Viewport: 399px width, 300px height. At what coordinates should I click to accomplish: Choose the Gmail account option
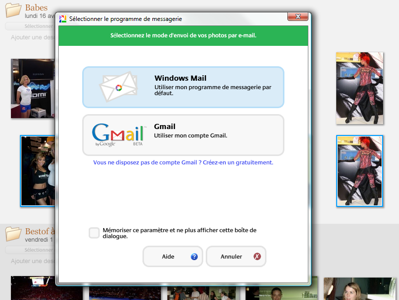183,135
